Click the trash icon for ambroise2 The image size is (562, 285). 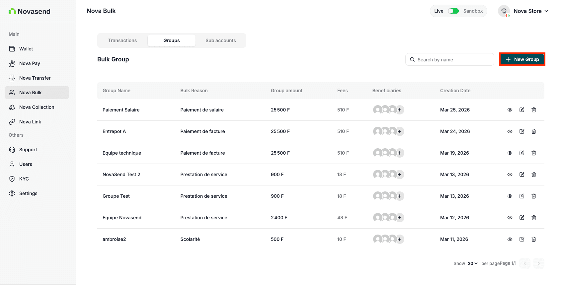click(x=534, y=239)
